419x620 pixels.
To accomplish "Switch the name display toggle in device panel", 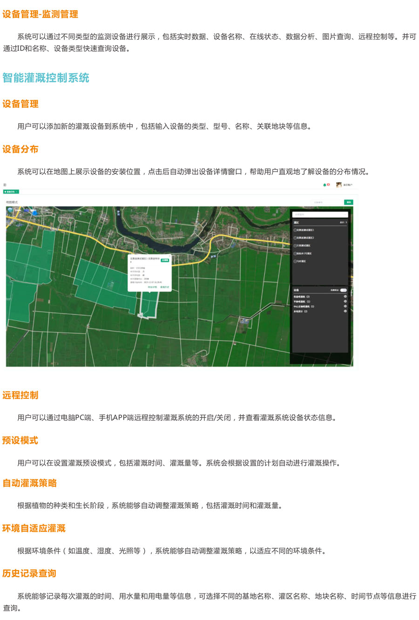I will (343, 290).
